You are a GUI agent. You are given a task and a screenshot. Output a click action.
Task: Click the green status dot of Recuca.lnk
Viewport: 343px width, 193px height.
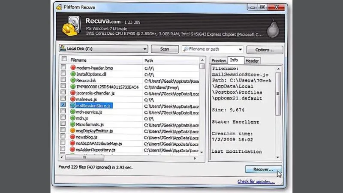tap(73, 80)
